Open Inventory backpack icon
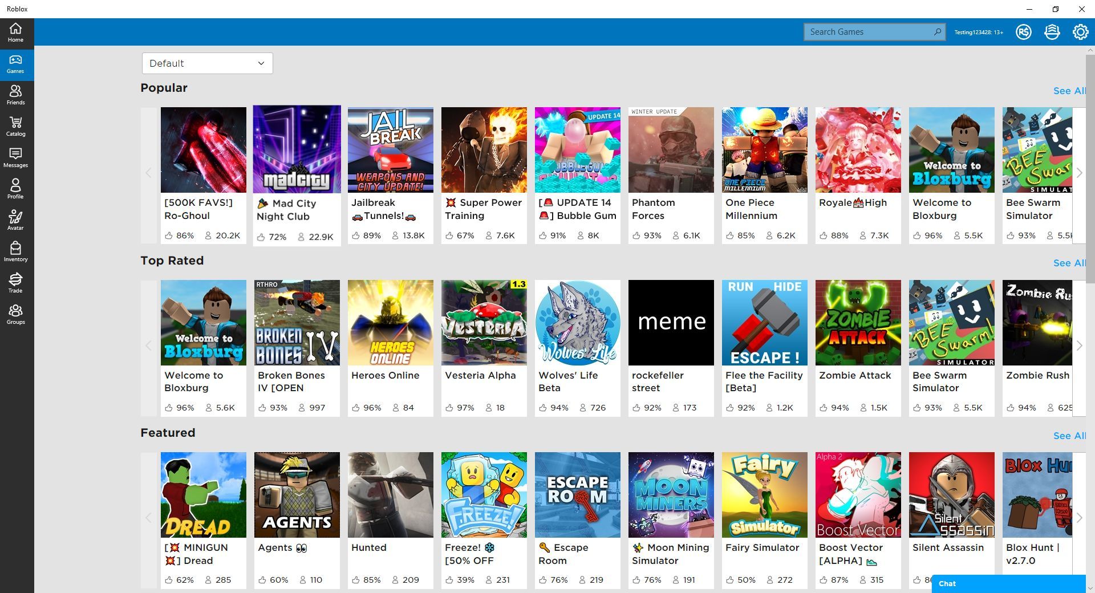Screen dimensions: 1095x593 (15, 251)
